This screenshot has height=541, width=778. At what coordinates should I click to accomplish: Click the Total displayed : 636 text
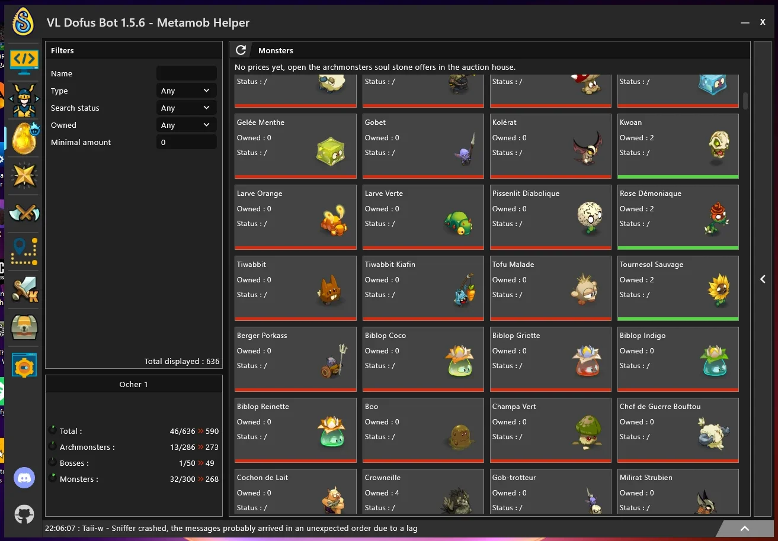182,361
